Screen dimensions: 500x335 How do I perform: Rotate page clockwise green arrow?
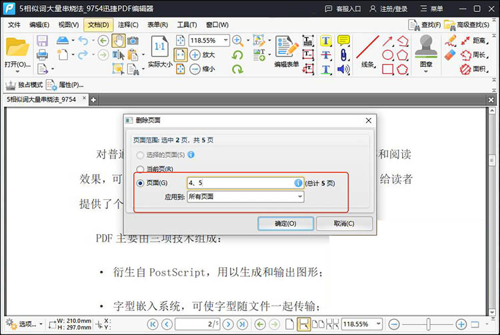237,69
